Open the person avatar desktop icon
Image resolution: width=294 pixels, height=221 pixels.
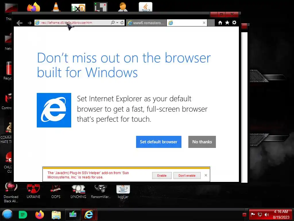[123, 7]
